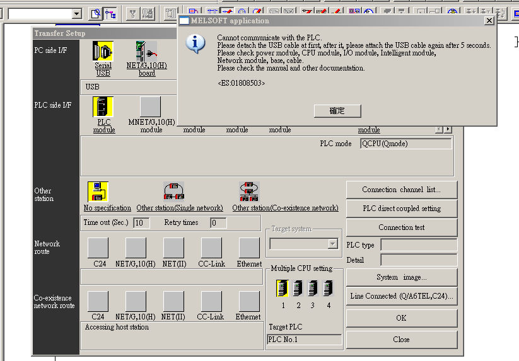Image resolution: width=519 pixels, height=361 pixels.
Task: Click Line Connected (Q/A6TEL,C24) button
Action: point(401,296)
